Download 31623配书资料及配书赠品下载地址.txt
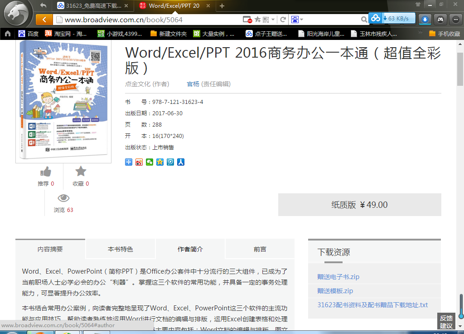The width and height of the screenshot is (464, 334). tap(372, 305)
